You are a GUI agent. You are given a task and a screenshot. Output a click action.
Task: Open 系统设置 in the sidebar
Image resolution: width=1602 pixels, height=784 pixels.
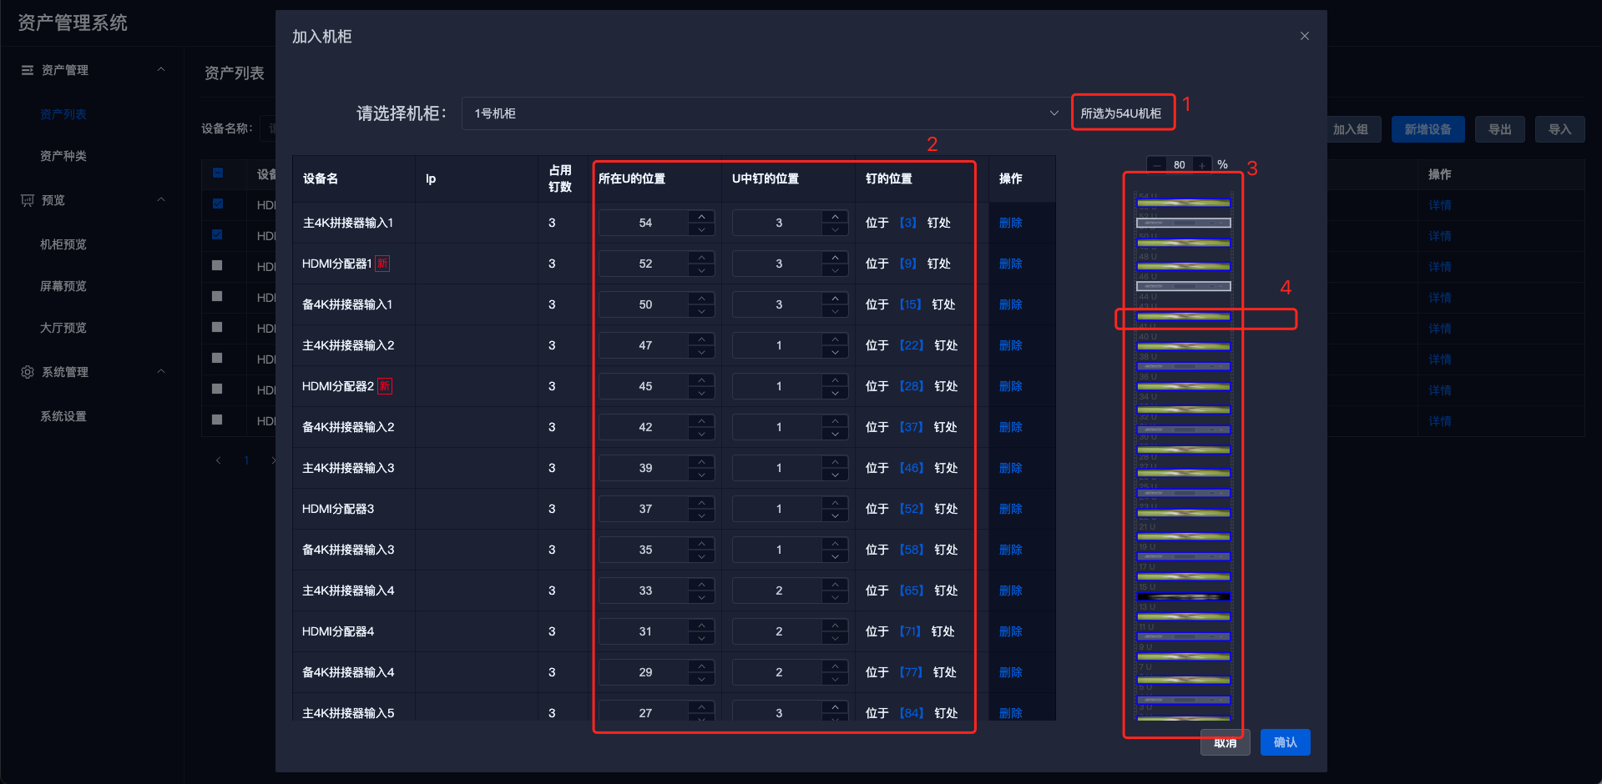click(x=63, y=416)
